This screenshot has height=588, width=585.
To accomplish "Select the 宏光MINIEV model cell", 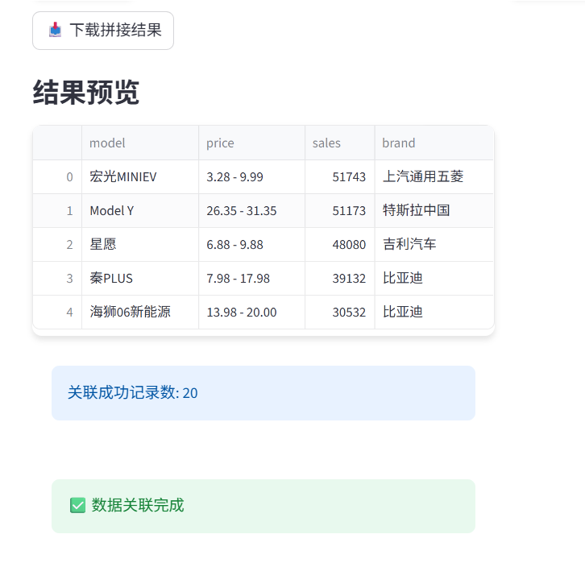I will 140,177.
